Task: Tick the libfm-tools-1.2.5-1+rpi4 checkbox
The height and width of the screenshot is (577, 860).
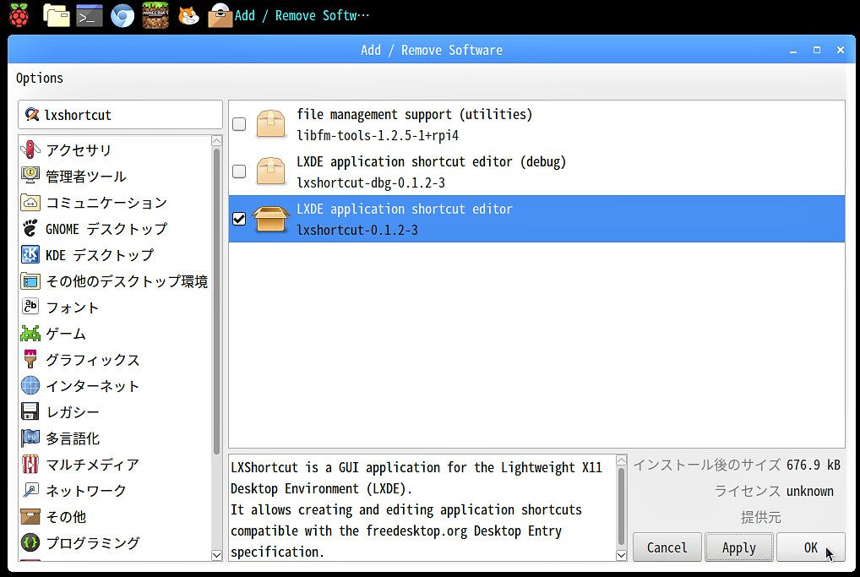Action: click(x=239, y=124)
